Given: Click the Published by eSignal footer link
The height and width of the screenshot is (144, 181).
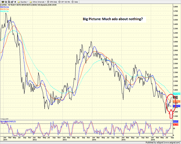Looking at the screenshot, I should tap(163, 143).
